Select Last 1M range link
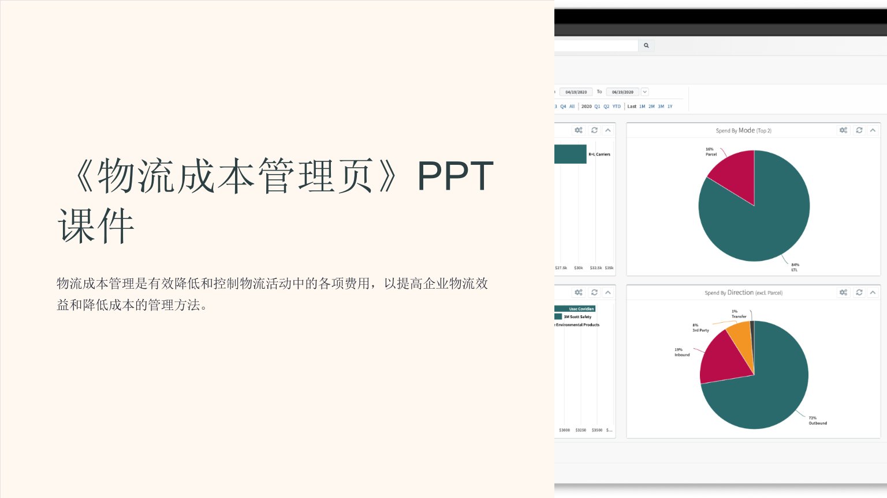The width and height of the screenshot is (887, 498). 642,107
